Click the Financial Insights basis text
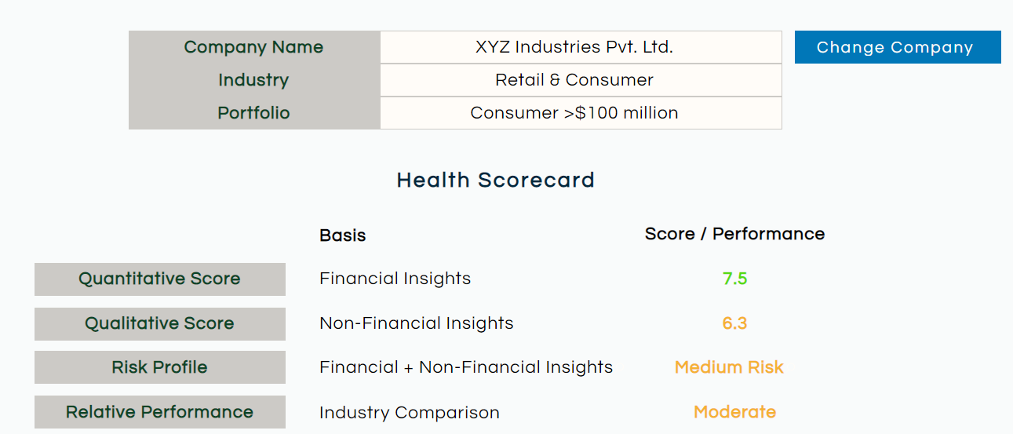This screenshot has height=434, width=1013. (395, 279)
